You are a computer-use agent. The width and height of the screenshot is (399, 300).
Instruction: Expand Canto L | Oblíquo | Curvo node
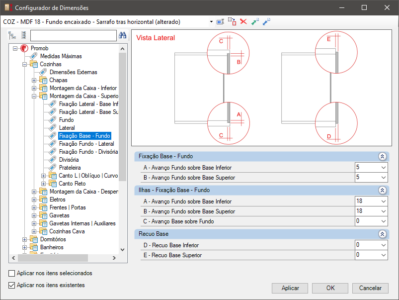click(x=43, y=176)
